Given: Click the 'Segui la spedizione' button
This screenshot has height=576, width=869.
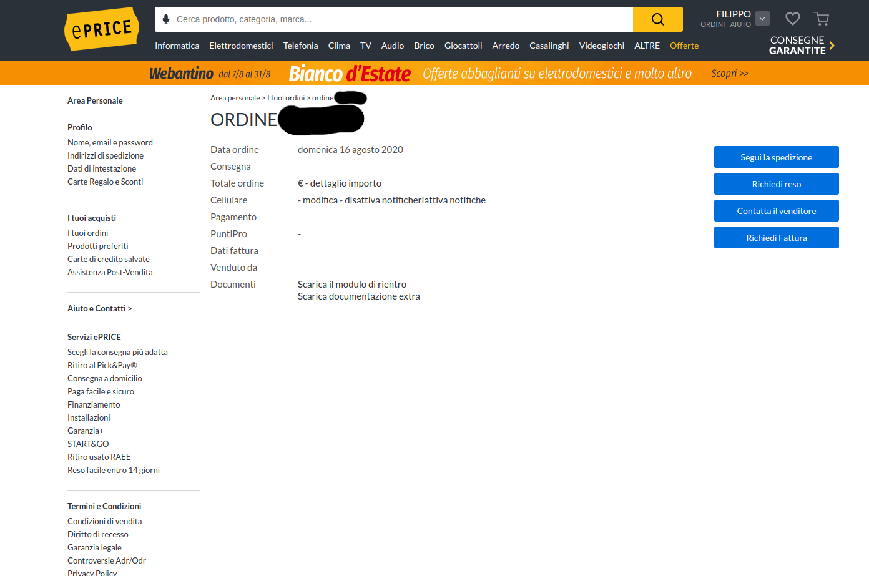Looking at the screenshot, I should point(776,157).
